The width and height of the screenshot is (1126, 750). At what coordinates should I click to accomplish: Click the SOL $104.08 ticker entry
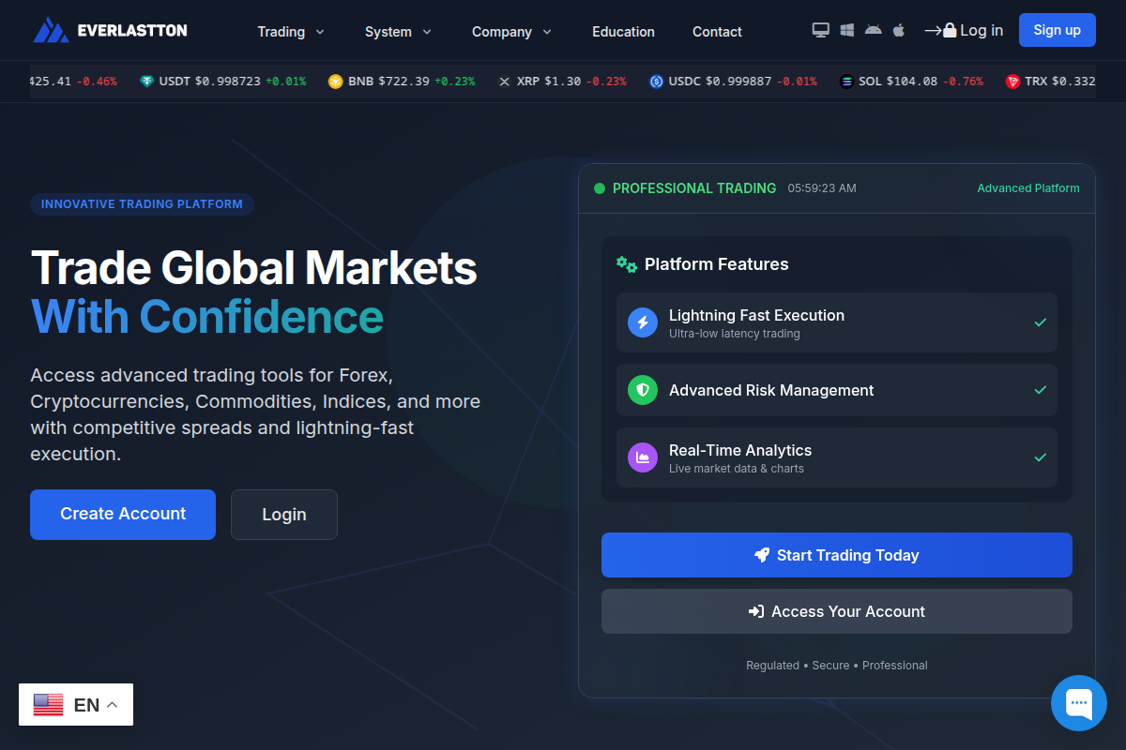click(x=912, y=82)
